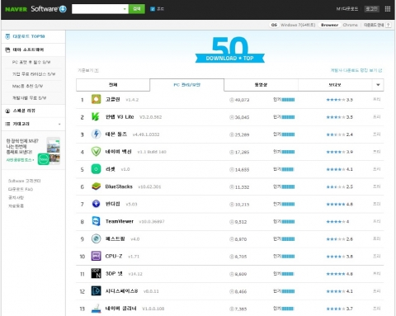Screen dimensions: 396x316
Task: Click the download count icon beside 49,072
Action: click(232, 100)
